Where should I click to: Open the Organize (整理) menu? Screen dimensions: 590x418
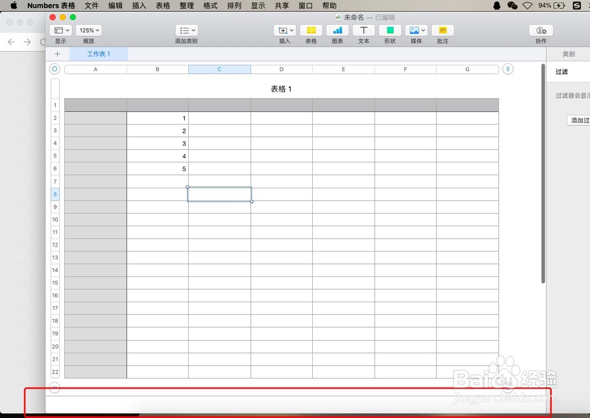[x=186, y=6]
